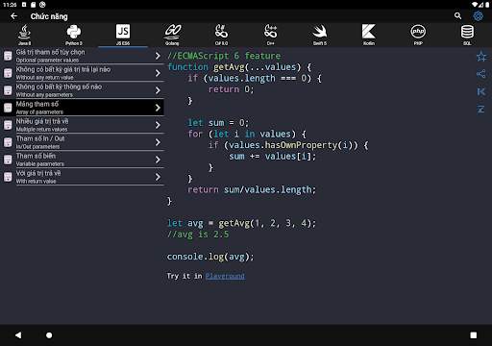The image size is (492, 346).
Task: Expand chevron for Multiple return values
Action: 158,125
